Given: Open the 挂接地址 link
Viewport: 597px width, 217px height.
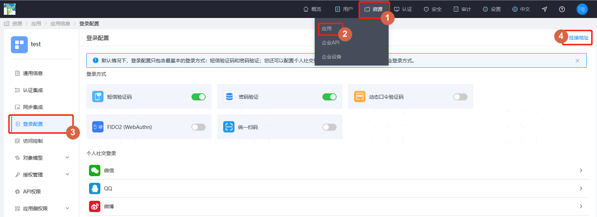Looking at the screenshot, I should [579, 38].
